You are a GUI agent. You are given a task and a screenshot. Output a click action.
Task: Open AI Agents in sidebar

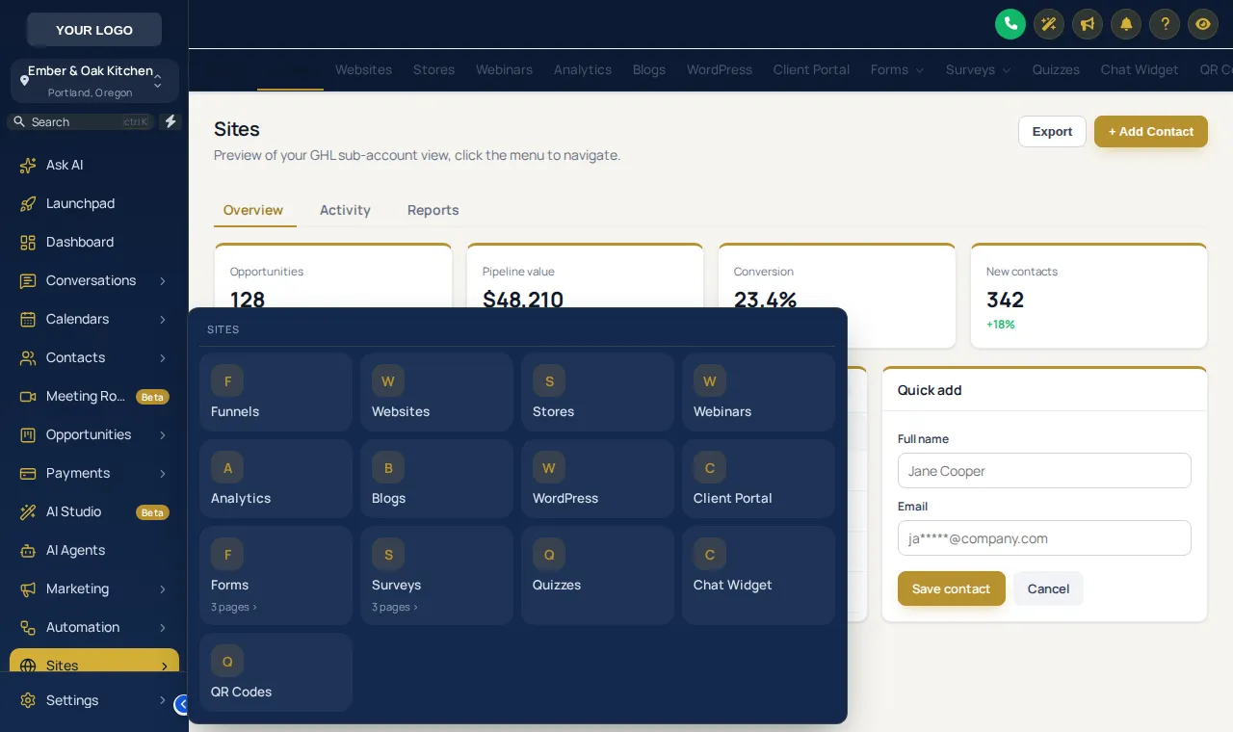[94, 550]
